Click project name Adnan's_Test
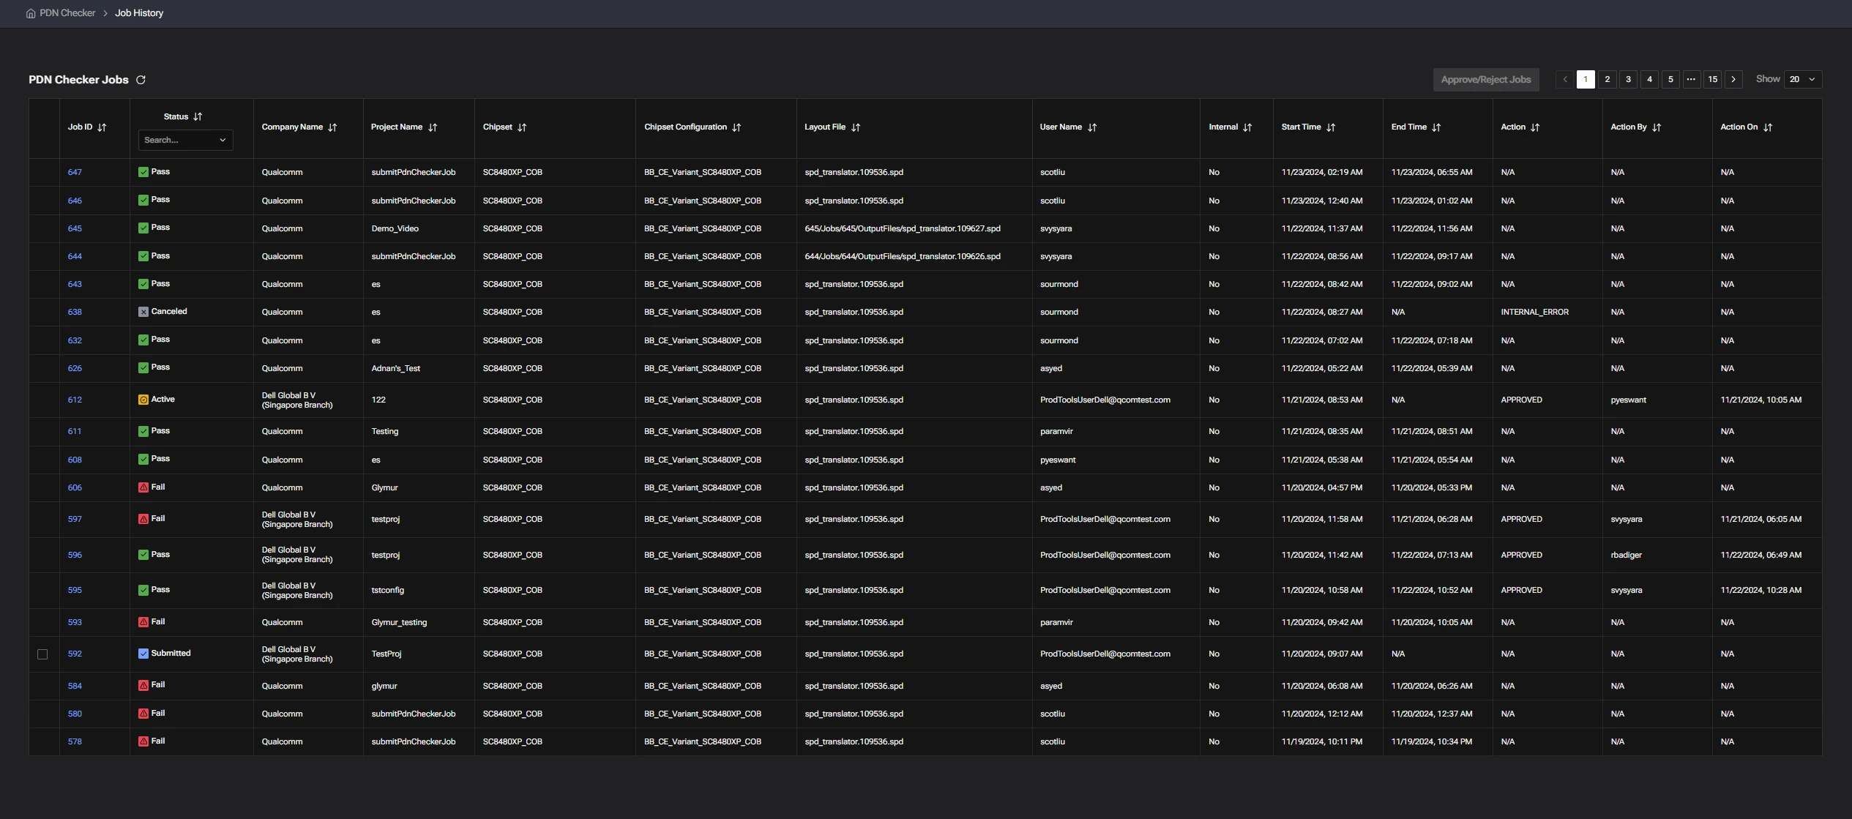1852x819 pixels. [395, 369]
